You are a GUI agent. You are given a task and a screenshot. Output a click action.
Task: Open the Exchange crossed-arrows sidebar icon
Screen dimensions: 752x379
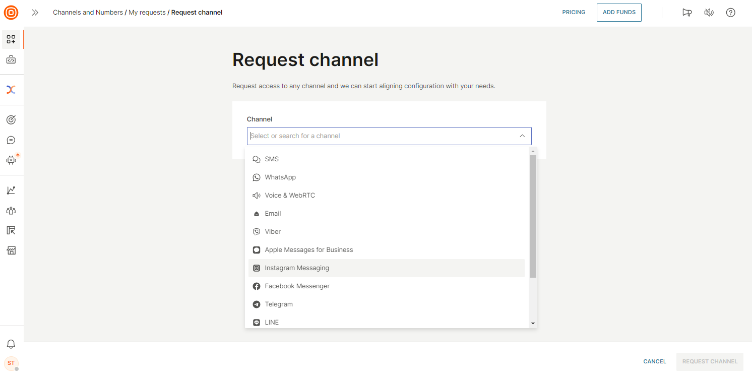coord(11,90)
